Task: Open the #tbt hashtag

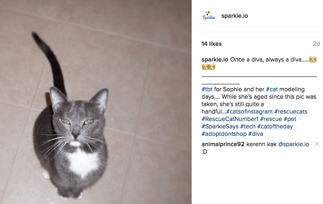Action: pos(207,89)
